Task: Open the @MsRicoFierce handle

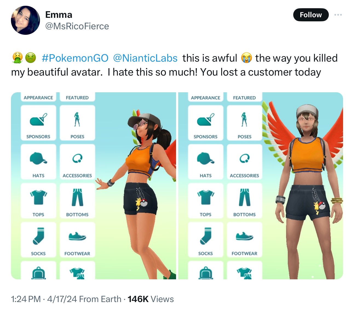Action: coord(77,26)
